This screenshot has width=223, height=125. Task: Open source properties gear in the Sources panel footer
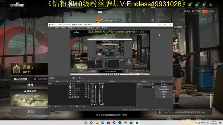77,106
